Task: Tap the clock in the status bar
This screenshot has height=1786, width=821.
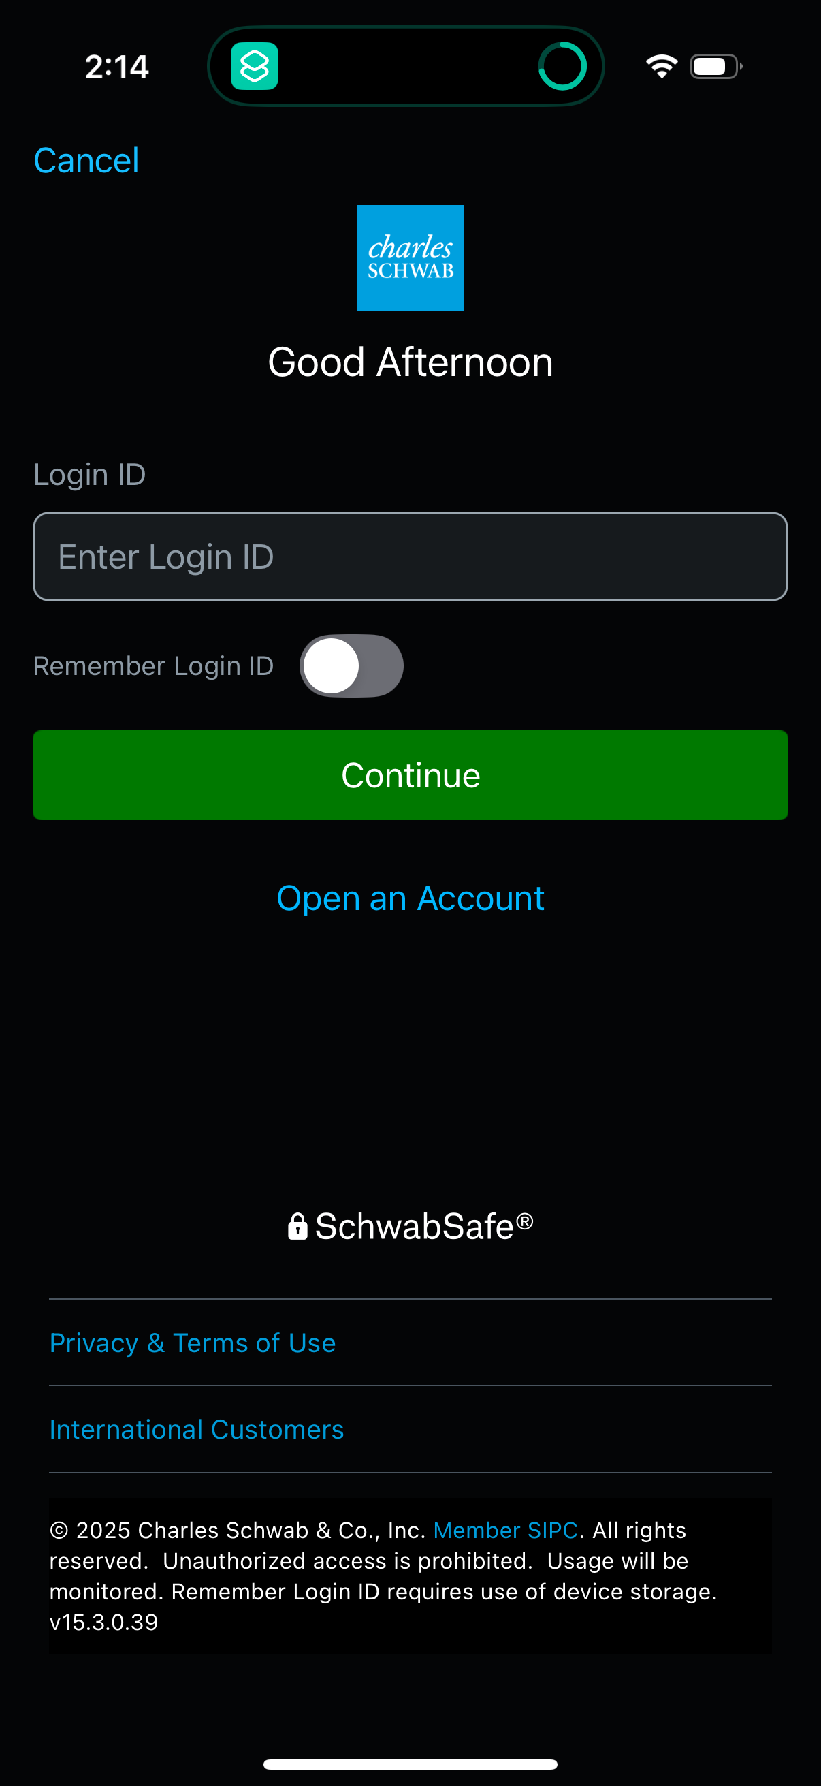Action: tap(116, 66)
